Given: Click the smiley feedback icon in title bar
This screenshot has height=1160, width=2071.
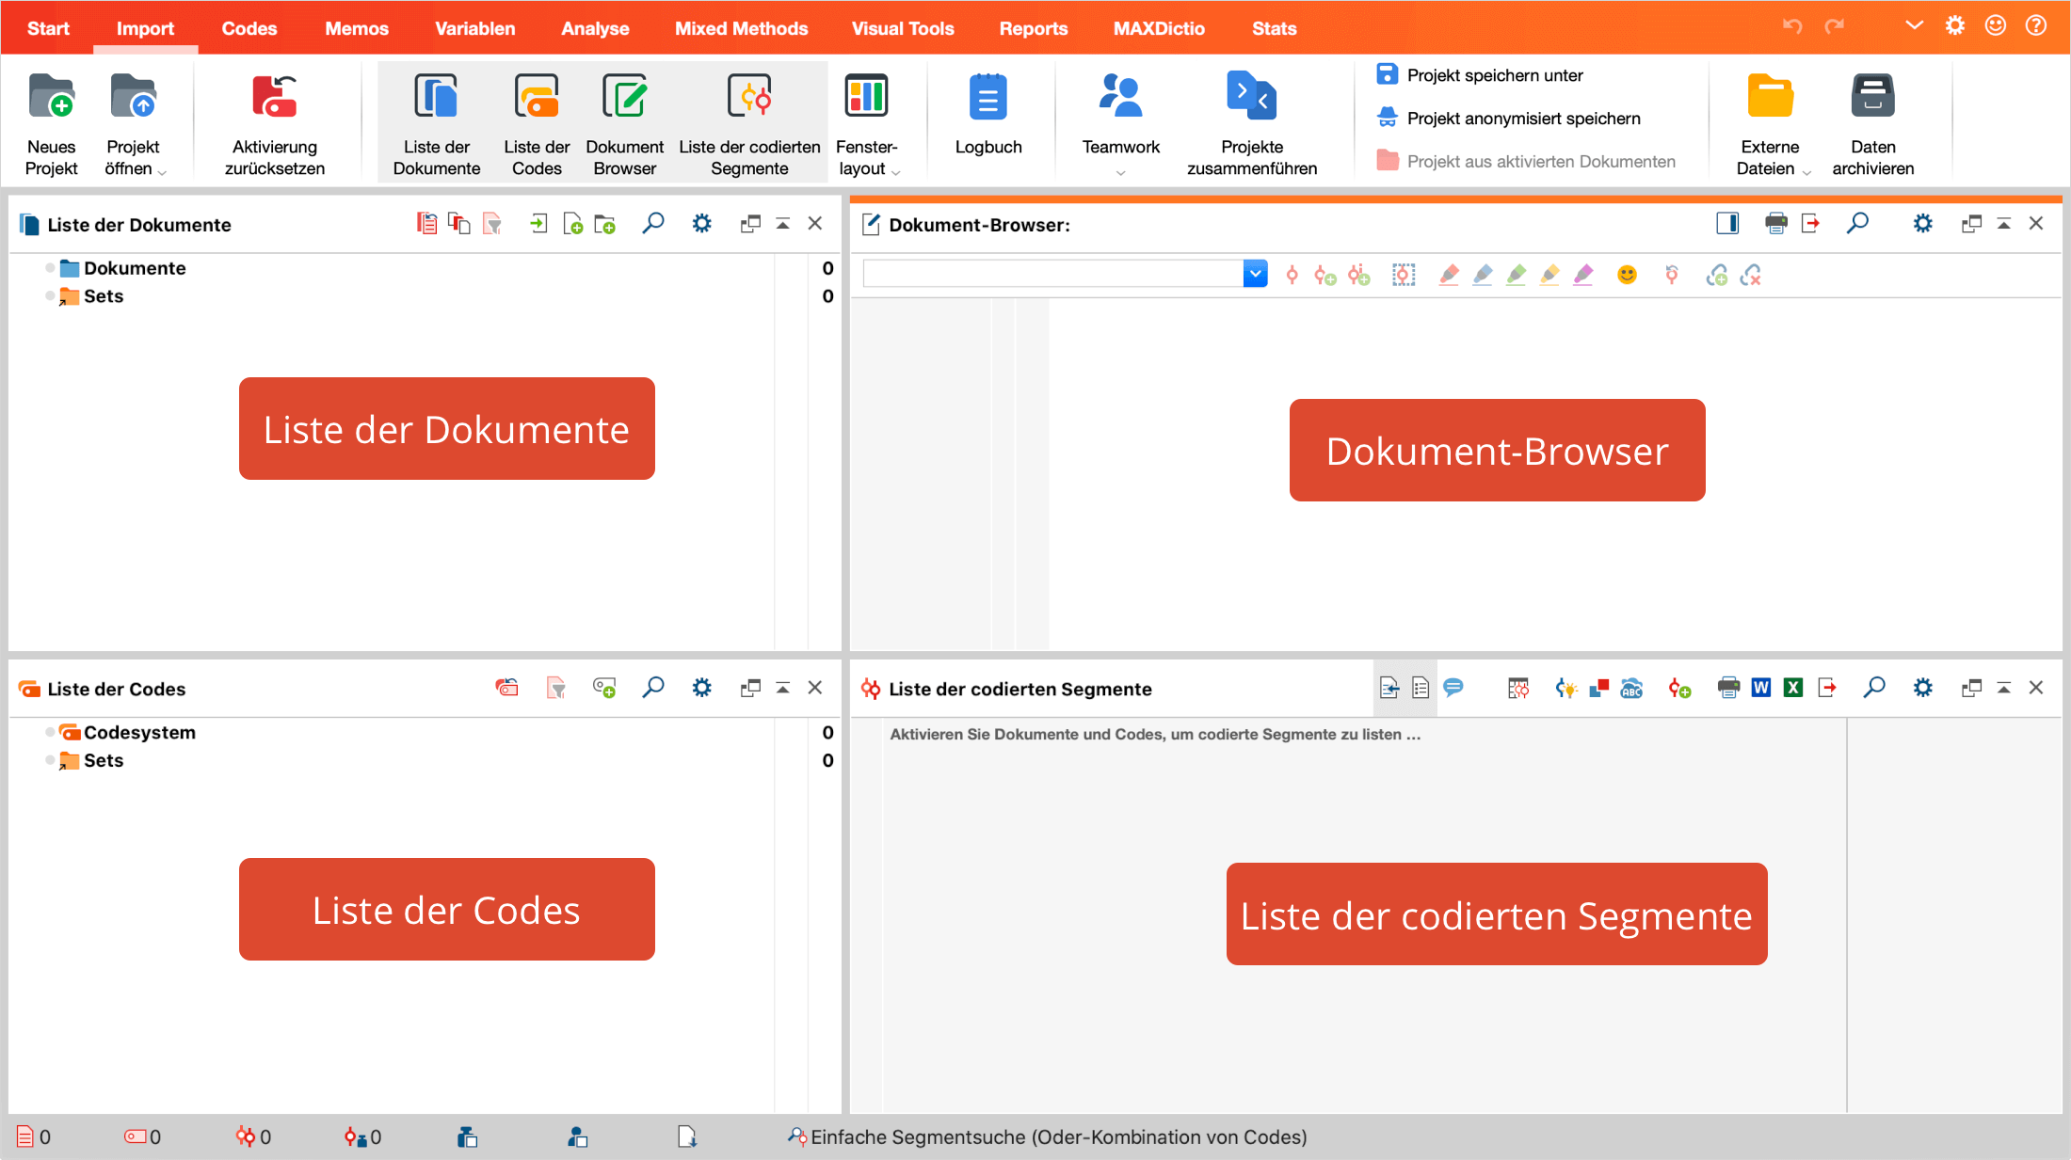Looking at the screenshot, I should (x=1996, y=25).
